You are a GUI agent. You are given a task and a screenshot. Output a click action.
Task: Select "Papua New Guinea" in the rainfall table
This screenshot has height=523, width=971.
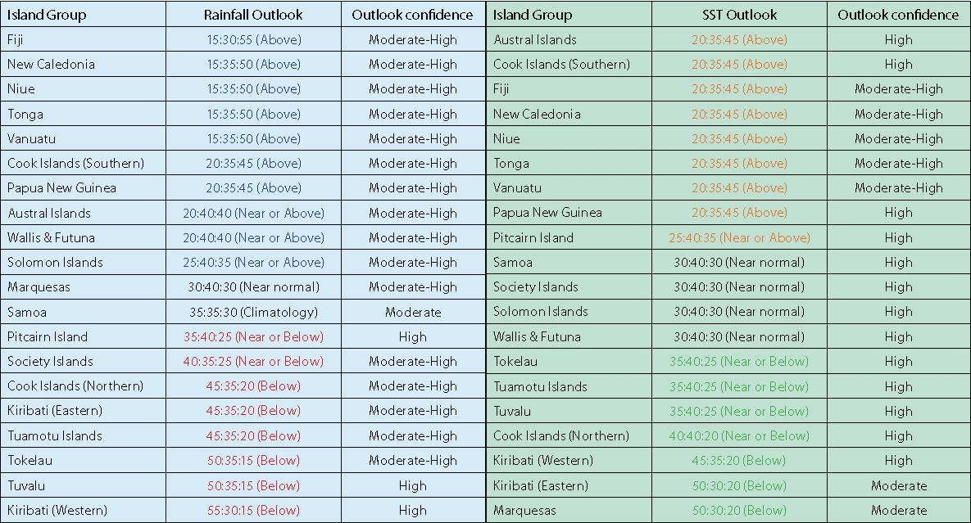pos(62,187)
